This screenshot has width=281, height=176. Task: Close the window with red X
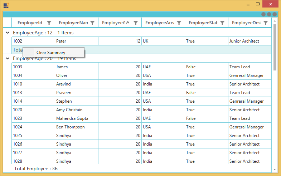(270, 4)
